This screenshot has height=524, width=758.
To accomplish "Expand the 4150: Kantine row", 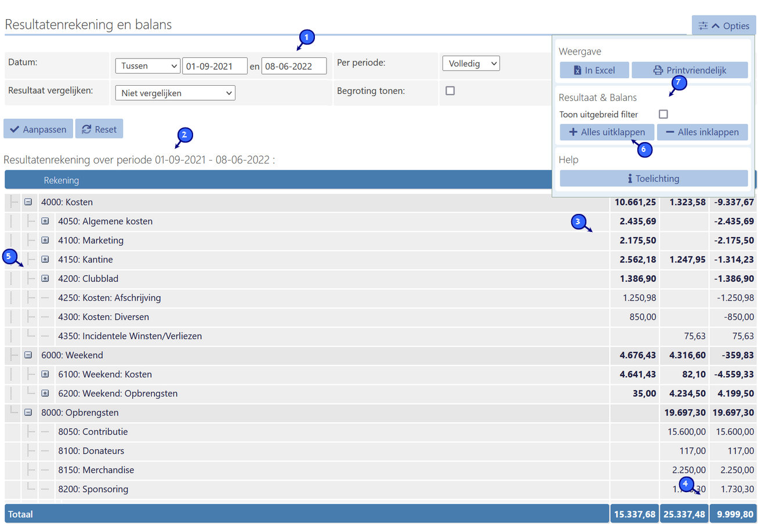I will (x=45, y=259).
